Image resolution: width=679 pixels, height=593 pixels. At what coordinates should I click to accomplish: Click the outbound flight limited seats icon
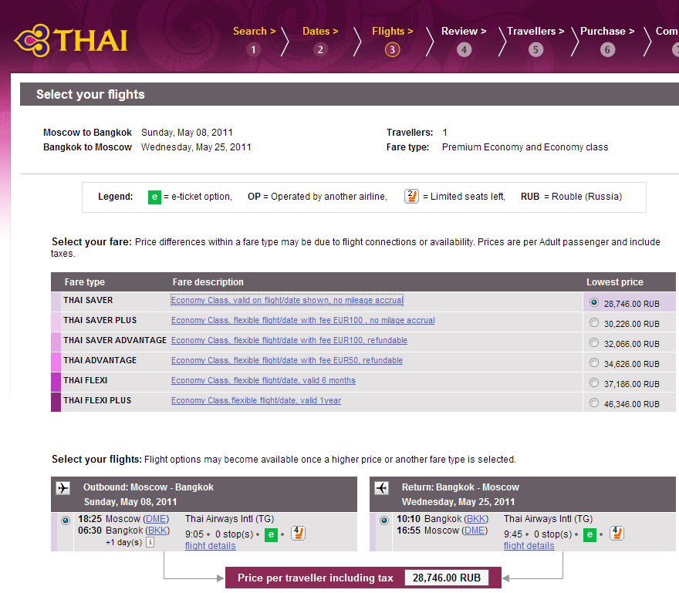coord(299,534)
